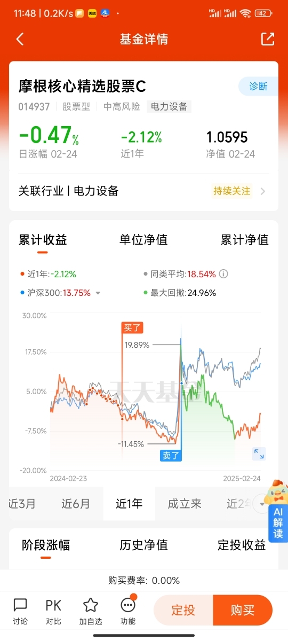Viewport: 288px width, 641px height.
Task: Expand 关联行业 电力设备 chevron
Action: coord(263,191)
